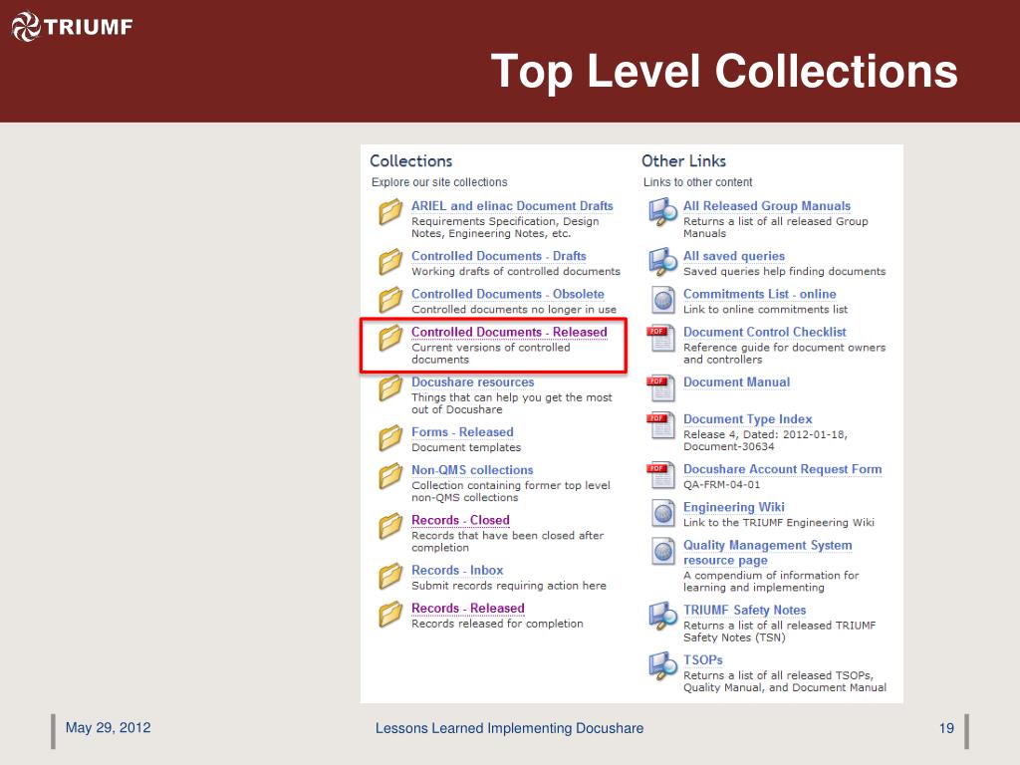Click web icon beside Quality Management System resource page
Viewport: 1020px width, 765px height.
662,552
